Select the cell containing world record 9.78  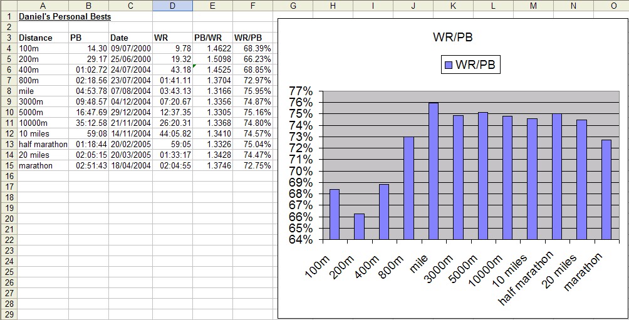[x=172, y=48]
